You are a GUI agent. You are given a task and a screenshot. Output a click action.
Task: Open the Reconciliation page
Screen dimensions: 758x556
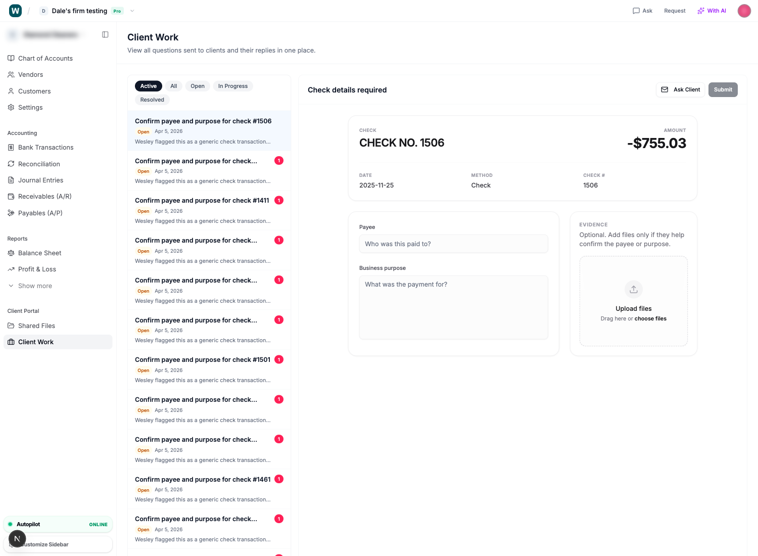39,164
